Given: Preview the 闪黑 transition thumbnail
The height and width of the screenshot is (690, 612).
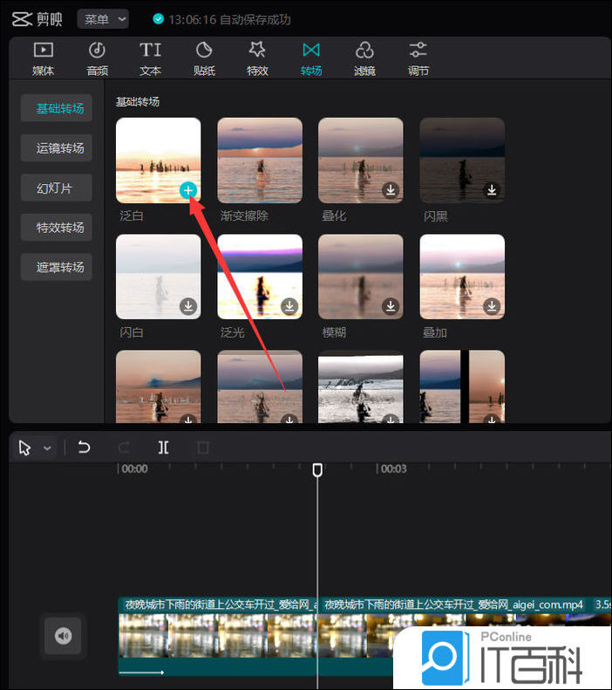Looking at the screenshot, I should (x=462, y=161).
